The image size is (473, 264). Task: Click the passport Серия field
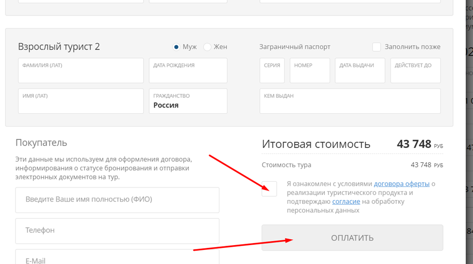[272, 71]
